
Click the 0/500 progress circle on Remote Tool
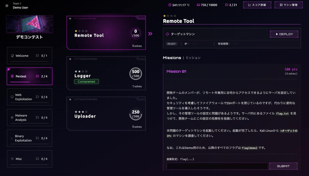click(136, 33)
